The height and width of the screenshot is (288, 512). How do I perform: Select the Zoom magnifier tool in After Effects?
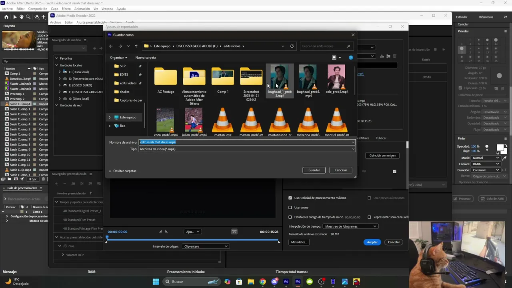pyautogui.click(x=28, y=17)
